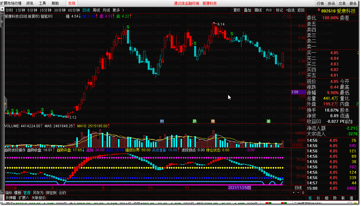Click the 减 event marker on chart
Screen dimensions: 361x206
pos(268,121)
